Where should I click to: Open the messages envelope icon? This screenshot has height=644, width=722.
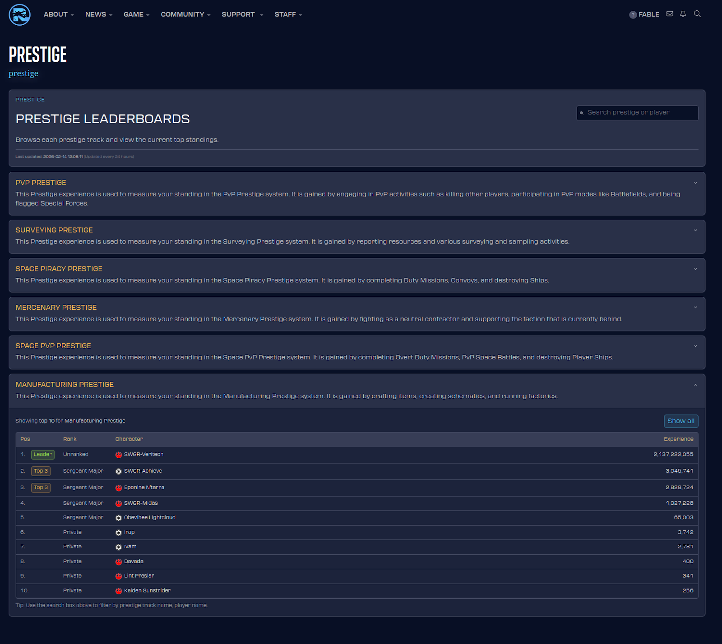click(670, 14)
